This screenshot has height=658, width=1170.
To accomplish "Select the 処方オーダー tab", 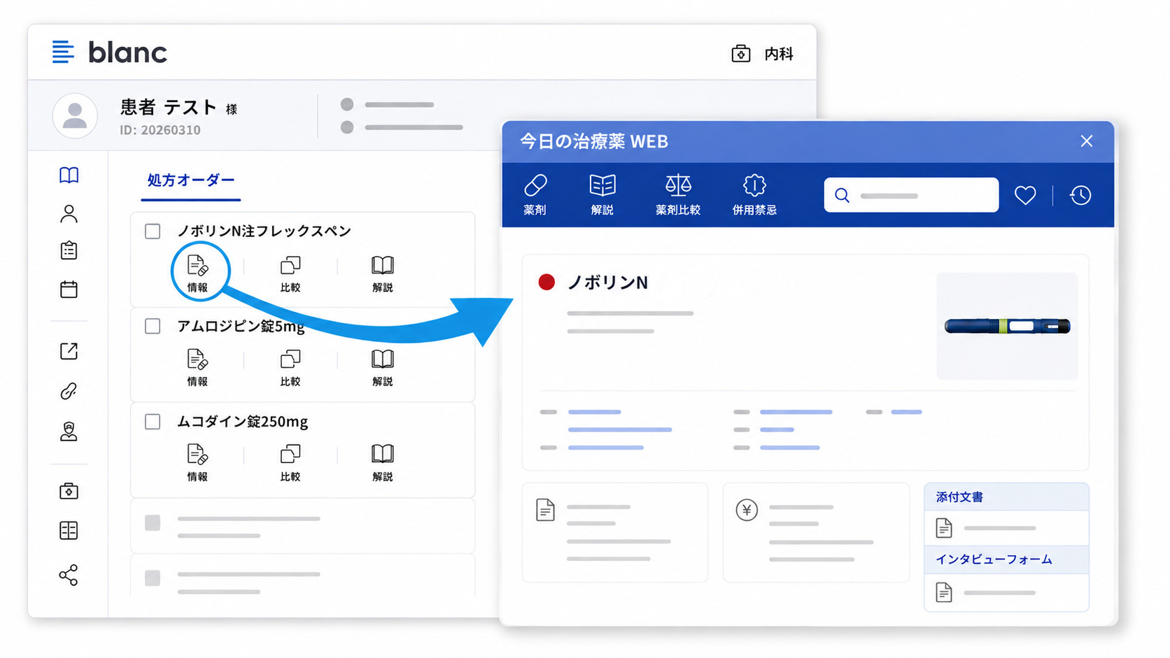I will pos(190,180).
